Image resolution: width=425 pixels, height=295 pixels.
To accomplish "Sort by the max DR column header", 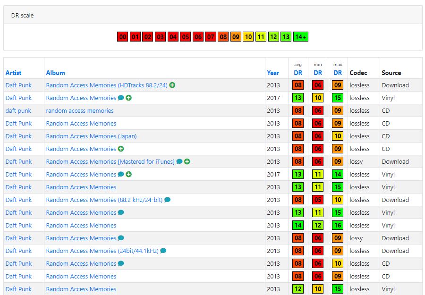I will click(338, 73).
